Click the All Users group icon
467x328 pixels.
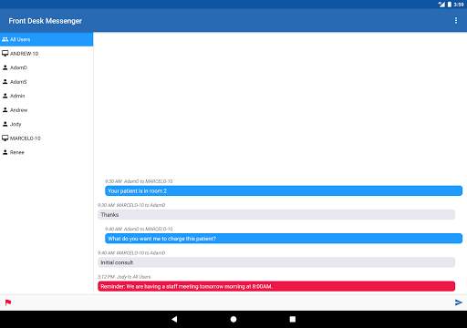5,39
